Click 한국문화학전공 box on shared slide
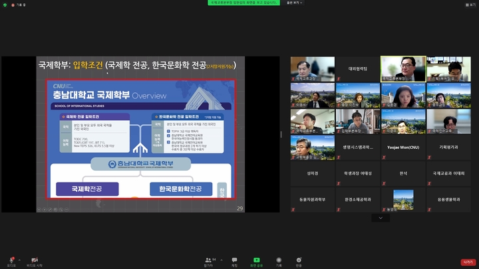Viewport: 479px width, 269px height. click(x=181, y=189)
